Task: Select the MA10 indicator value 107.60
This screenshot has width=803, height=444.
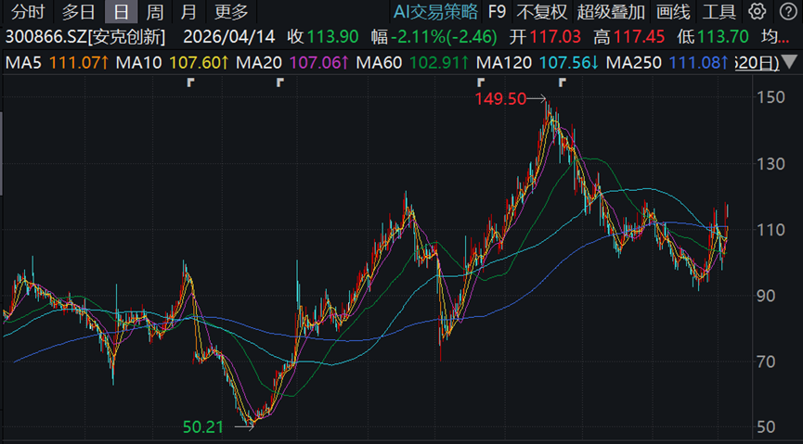Action: 199,63
